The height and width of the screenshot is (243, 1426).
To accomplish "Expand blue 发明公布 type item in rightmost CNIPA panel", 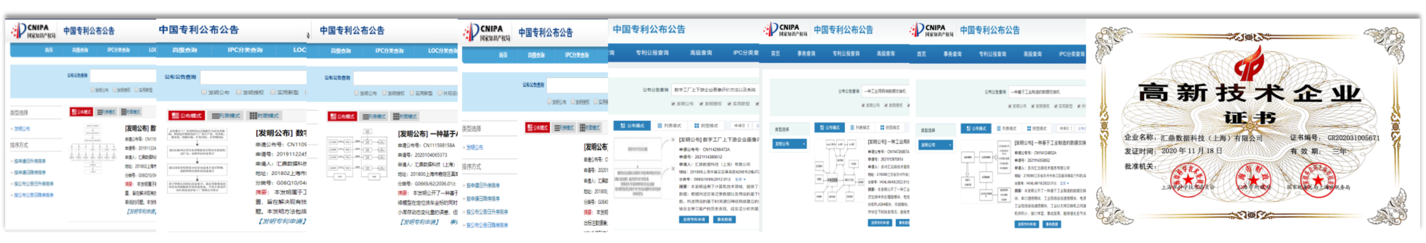I will pos(935,145).
